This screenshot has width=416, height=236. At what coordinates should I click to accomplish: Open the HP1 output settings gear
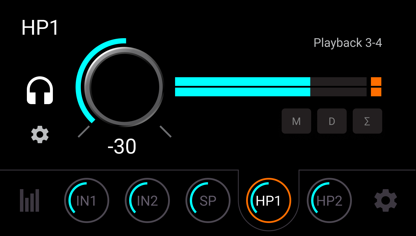click(x=40, y=134)
